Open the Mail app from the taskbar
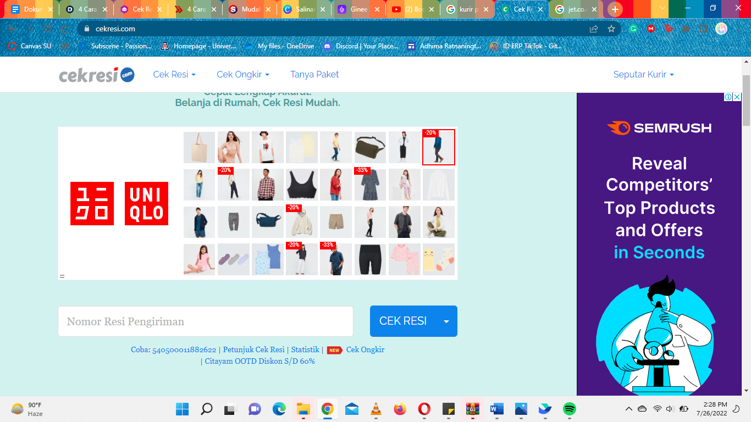 352,409
